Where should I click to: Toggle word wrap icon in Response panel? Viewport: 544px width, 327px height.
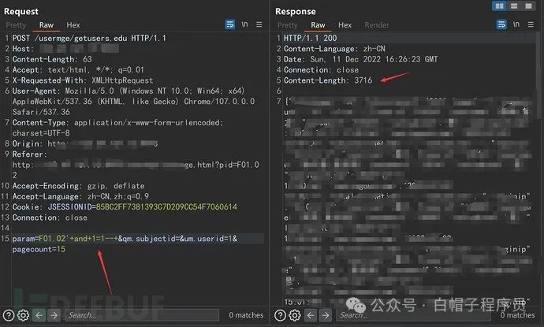point(501,24)
